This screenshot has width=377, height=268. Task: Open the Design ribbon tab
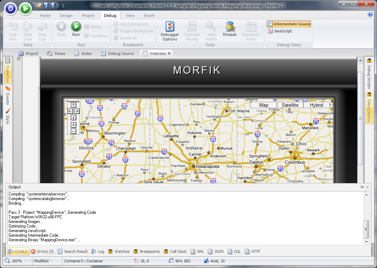tap(66, 15)
